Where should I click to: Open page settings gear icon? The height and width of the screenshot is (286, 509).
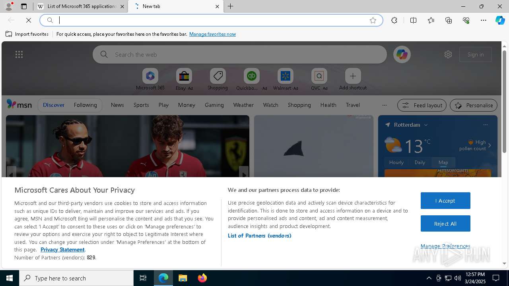pos(448,54)
